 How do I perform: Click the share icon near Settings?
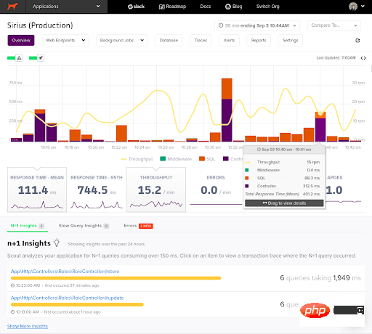click(357, 41)
